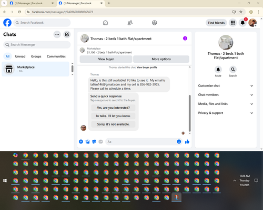Search in conversation magnifier icon

point(233,70)
